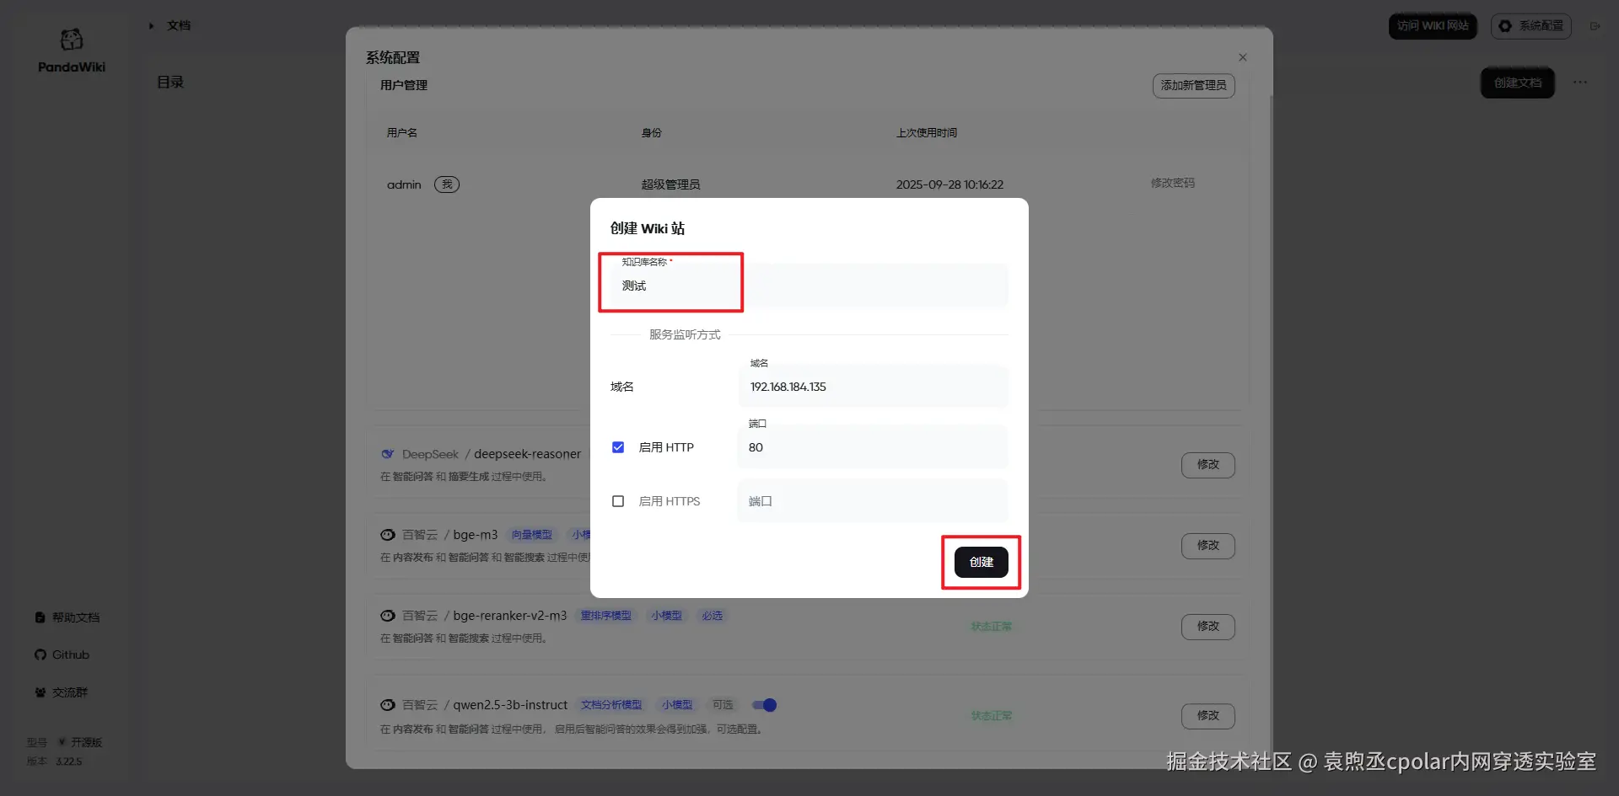Click the 用户名 column header
The image size is (1619, 796).
pyautogui.click(x=402, y=132)
